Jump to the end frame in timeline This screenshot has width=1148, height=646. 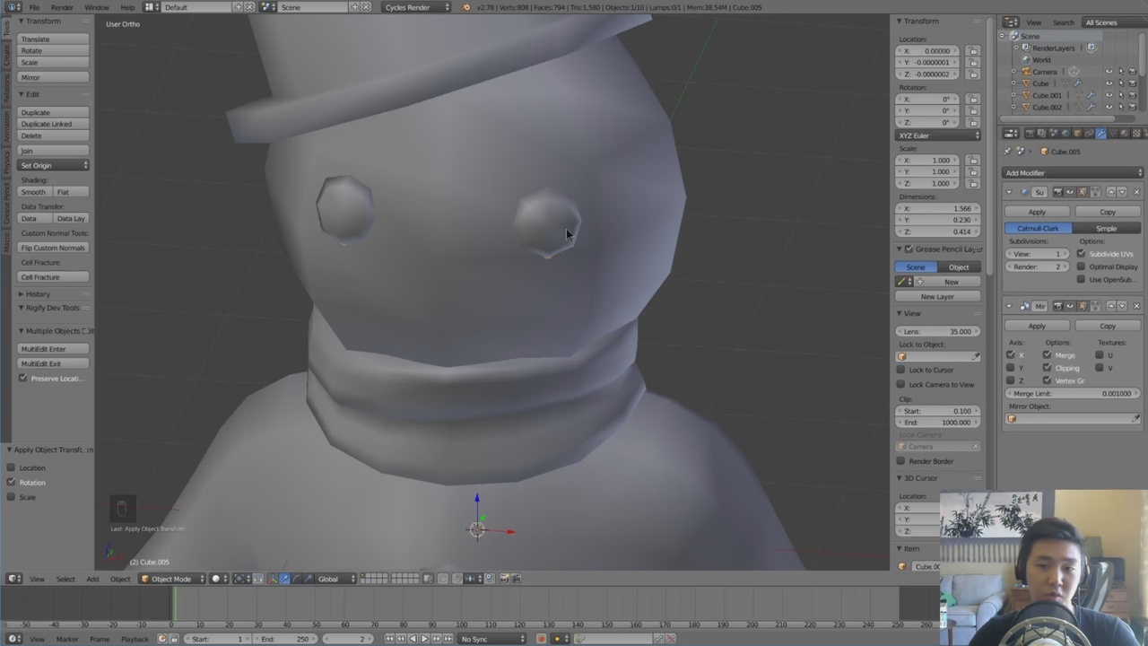[448, 639]
